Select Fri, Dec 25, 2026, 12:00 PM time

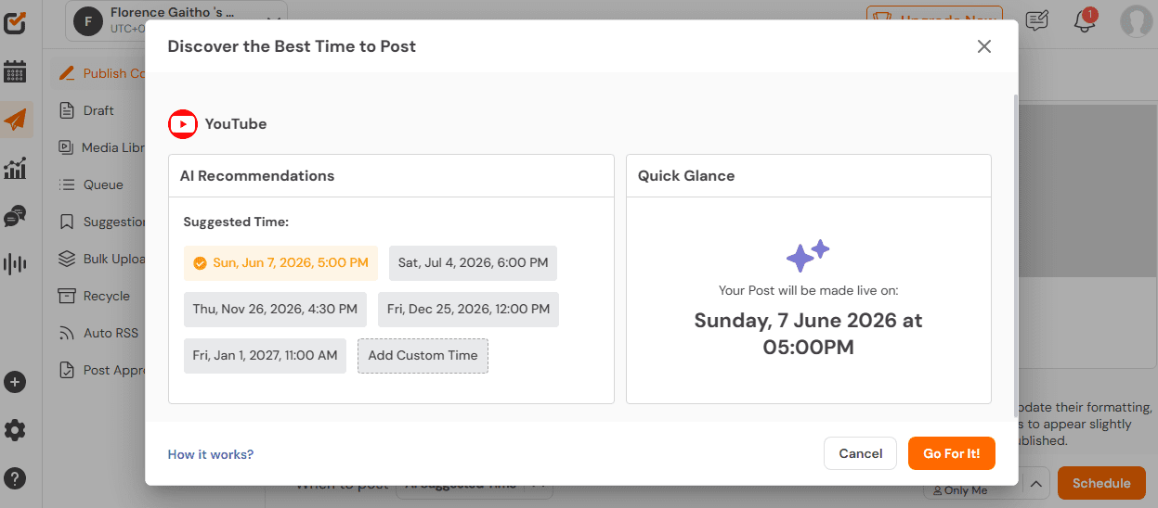(468, 310)
